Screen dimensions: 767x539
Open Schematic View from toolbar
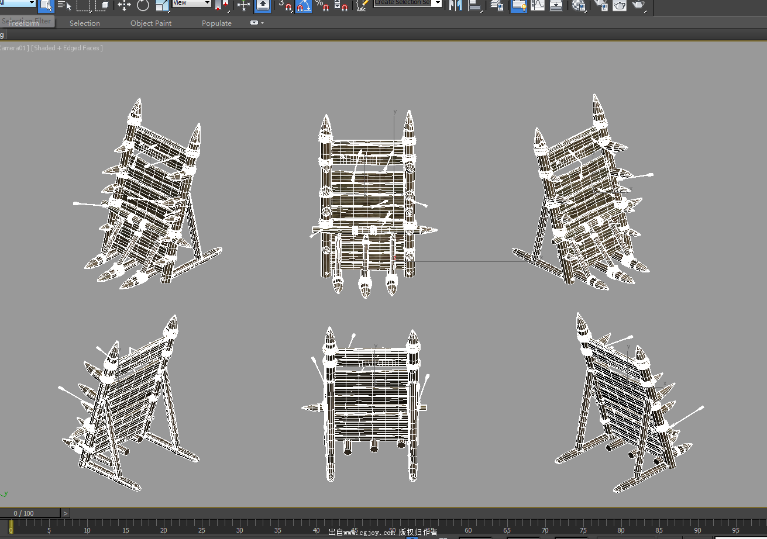[556, 6]
